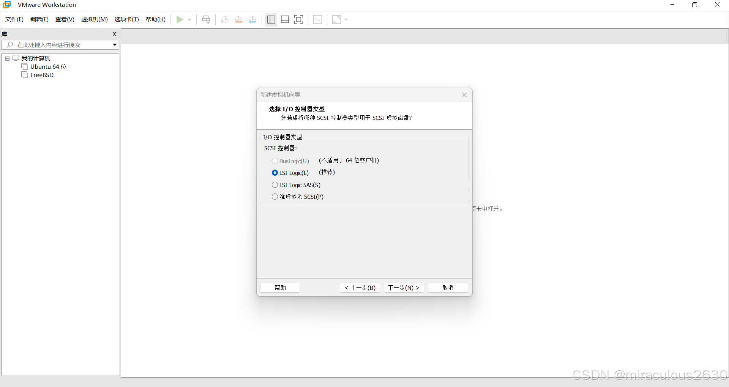Open the 查看(V) menu

(x=65, y=19)
